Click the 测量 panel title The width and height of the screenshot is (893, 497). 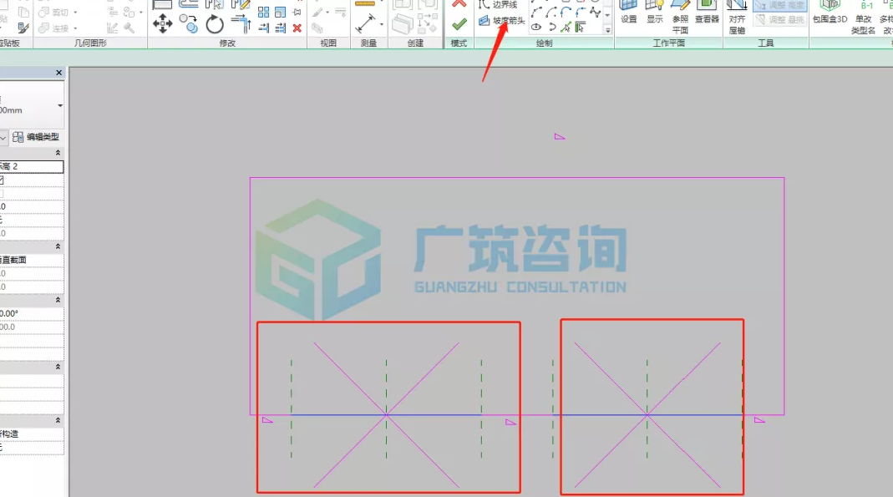368,43
